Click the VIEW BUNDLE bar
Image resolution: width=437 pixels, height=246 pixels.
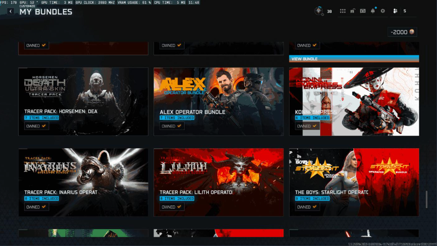tap(354, 59)
